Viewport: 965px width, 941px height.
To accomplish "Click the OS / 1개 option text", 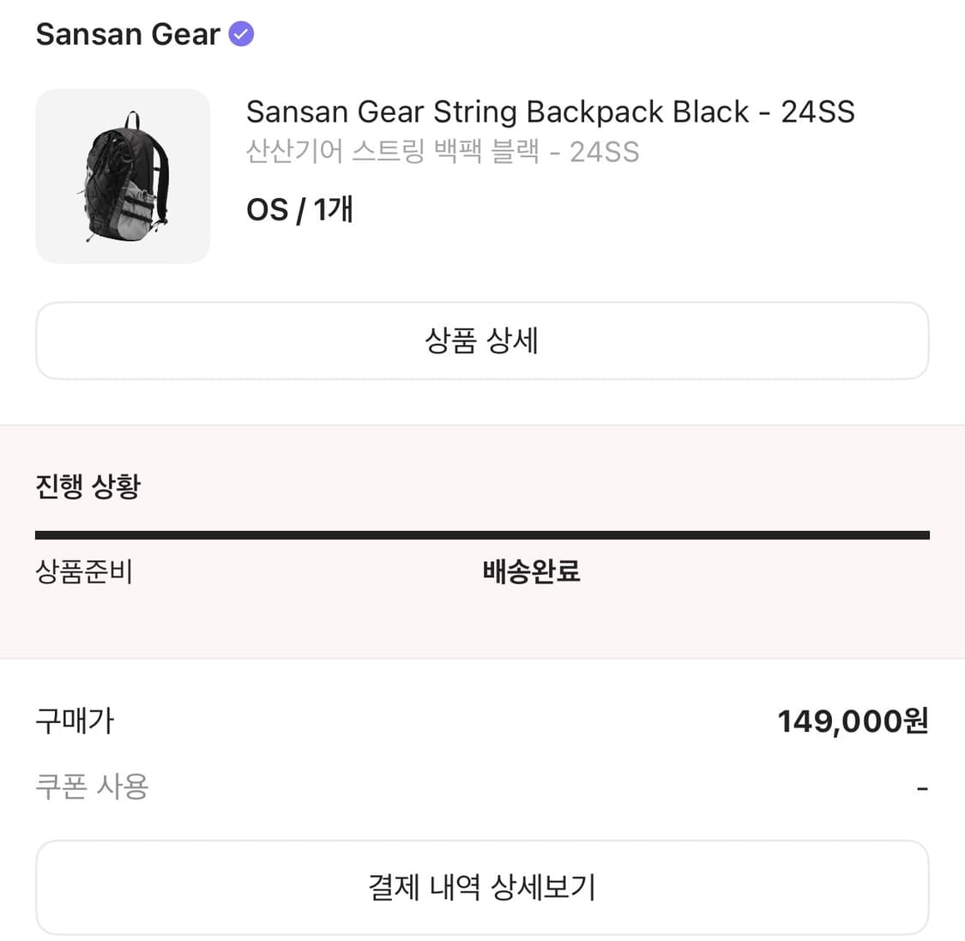I will tap(299, 208).
